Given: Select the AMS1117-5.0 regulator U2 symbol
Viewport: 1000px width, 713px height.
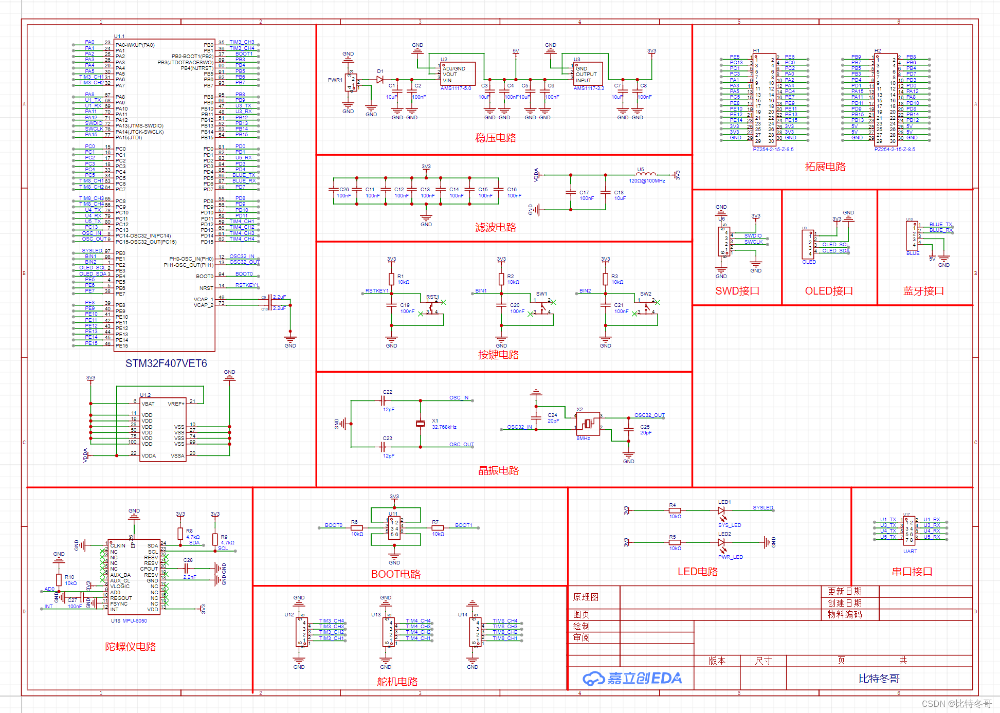Looking at the screenshot, I should click(x=458, y=74).
